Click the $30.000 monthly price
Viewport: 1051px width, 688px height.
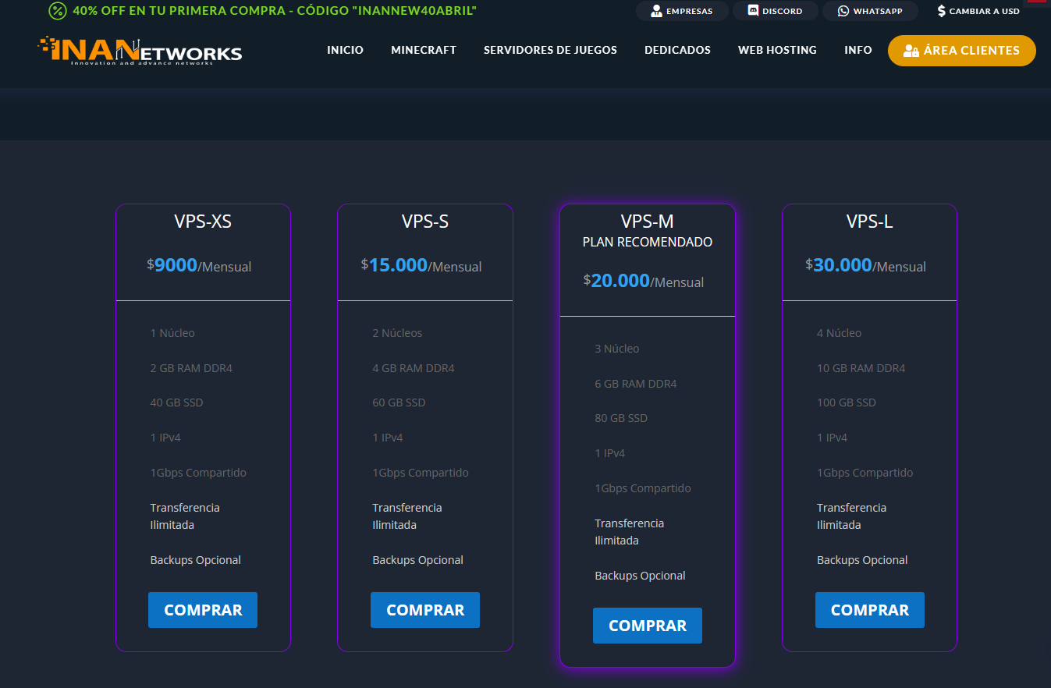point(842,265)
